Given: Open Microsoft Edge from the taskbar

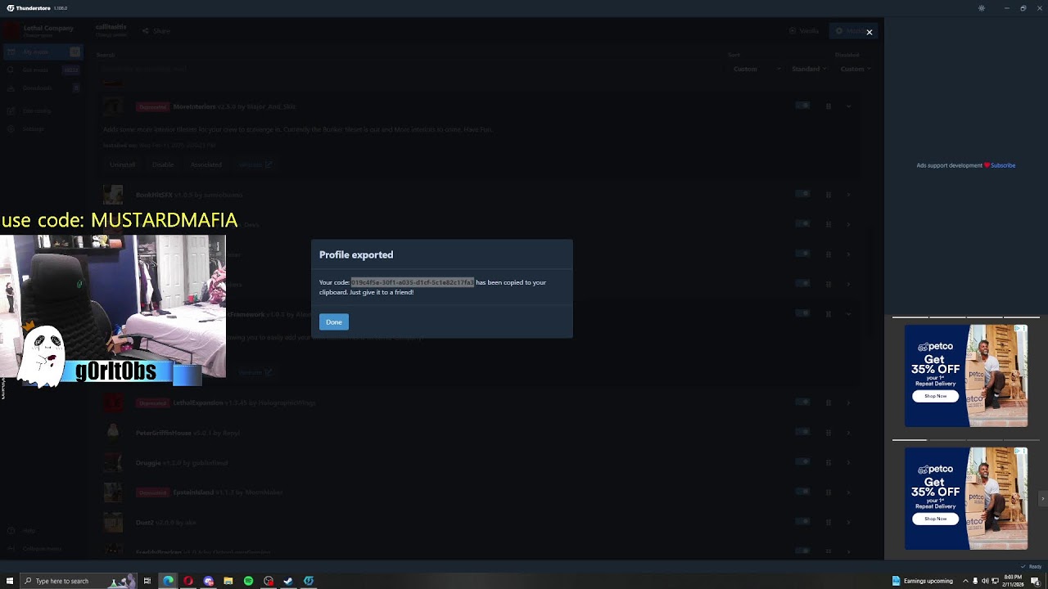Looking at the screenshot, I should point(168,581).
